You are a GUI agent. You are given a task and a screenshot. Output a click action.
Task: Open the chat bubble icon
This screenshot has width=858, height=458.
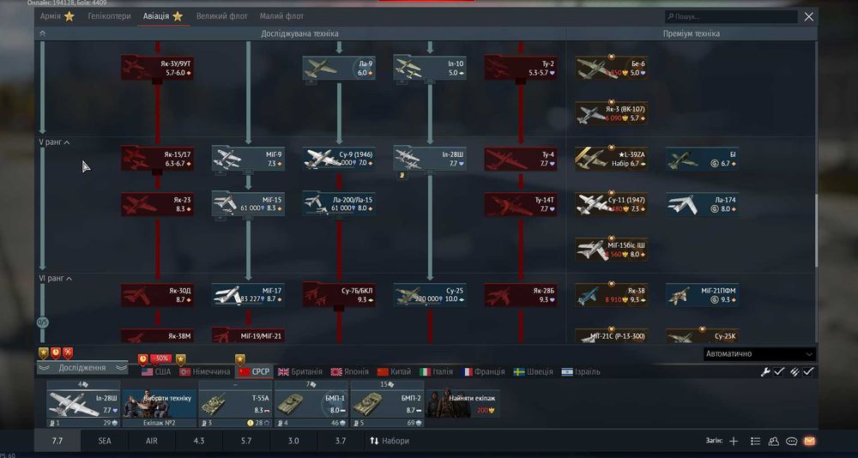tap(791, 441)
